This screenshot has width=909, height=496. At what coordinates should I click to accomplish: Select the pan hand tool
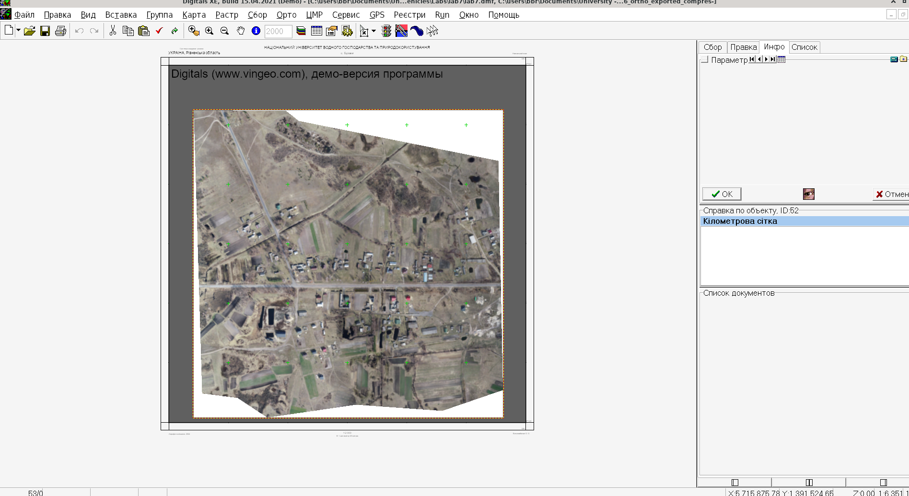click(x=241, y=31)
